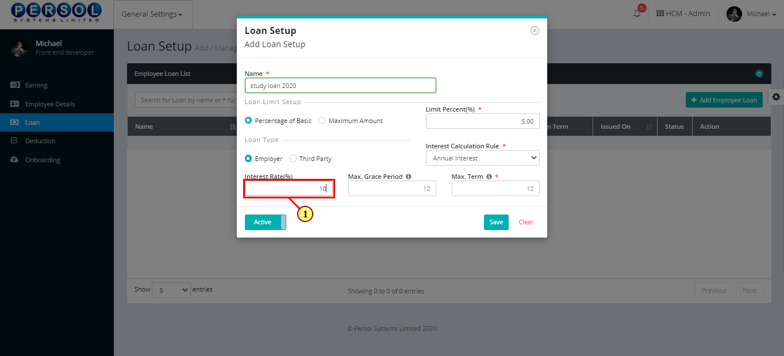This screenshot has width=784, height=356.
Task: Open the notifications bell icon
Action: tap(637, 14)
